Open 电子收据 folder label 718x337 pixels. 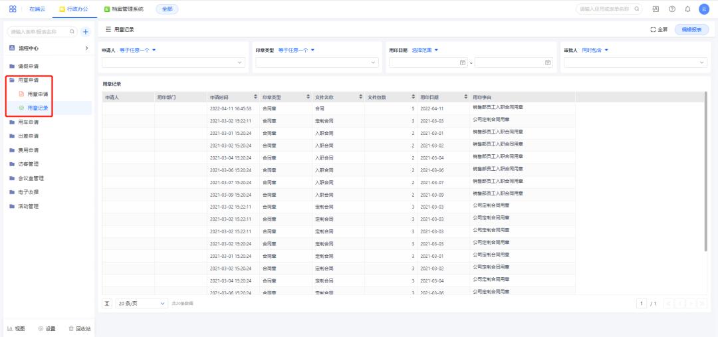(29, 192)
